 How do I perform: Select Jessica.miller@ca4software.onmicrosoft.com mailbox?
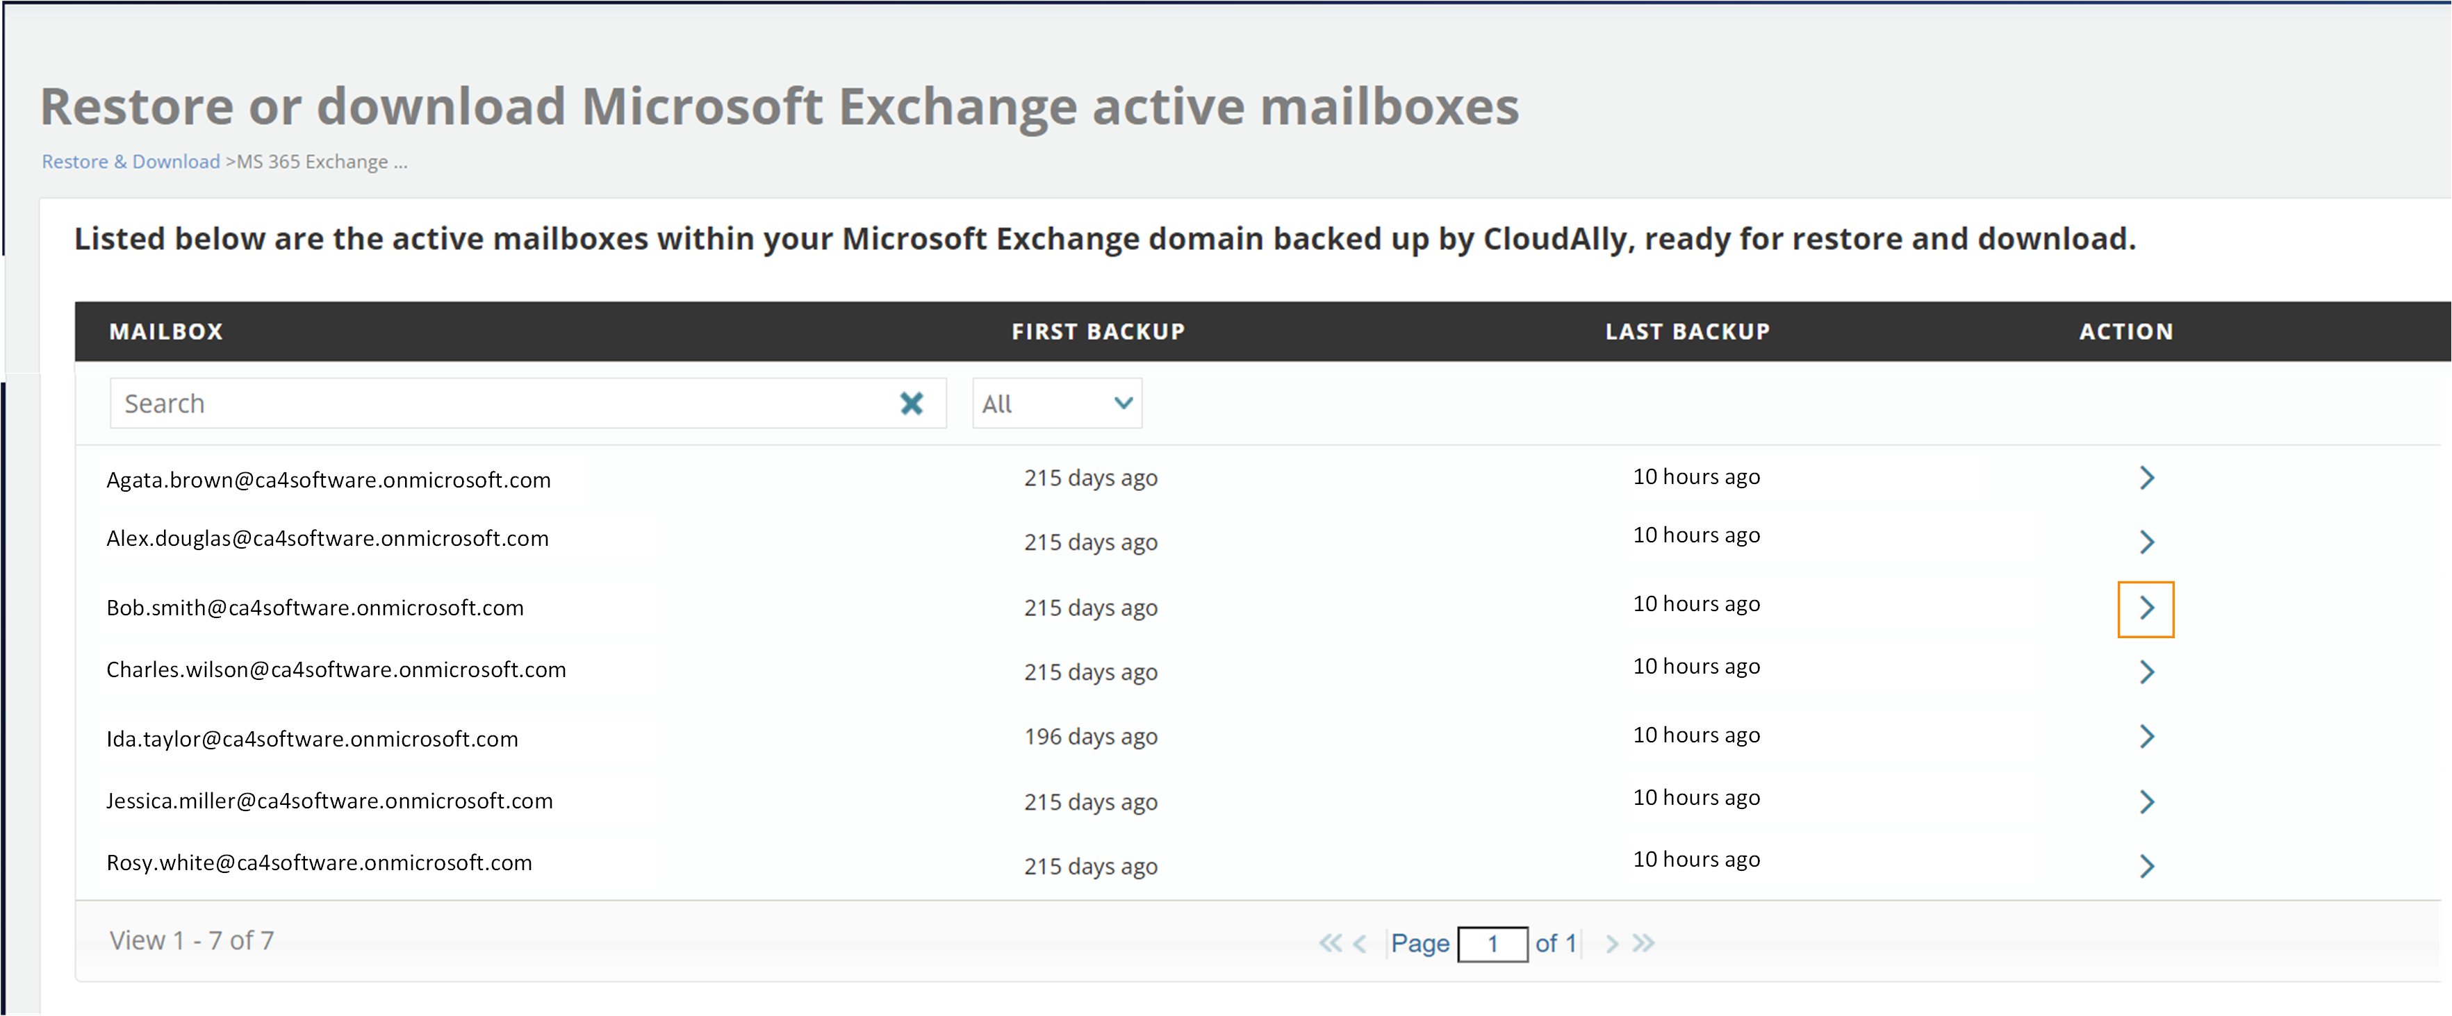click(x=329, y=802)
